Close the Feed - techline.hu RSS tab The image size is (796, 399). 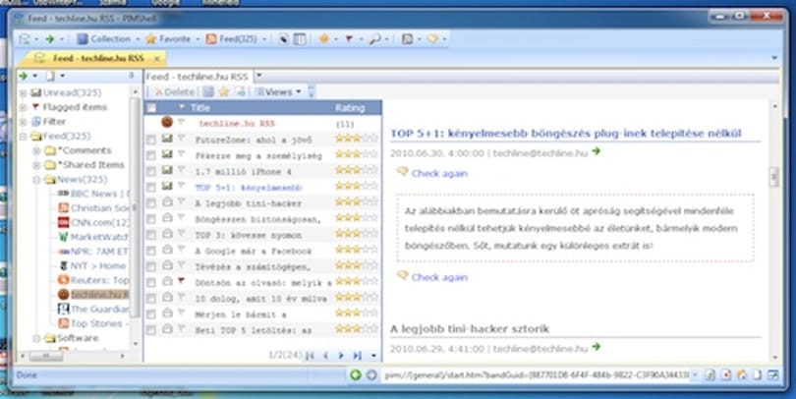[x=157, y=59]
